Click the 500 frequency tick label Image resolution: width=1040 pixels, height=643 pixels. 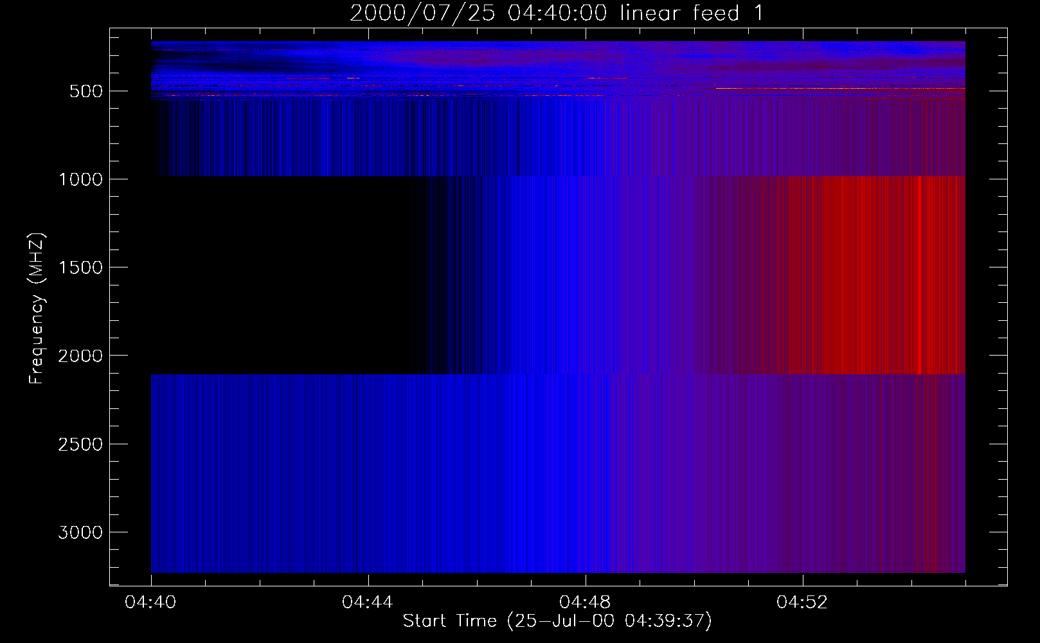(x=86, y=91)
